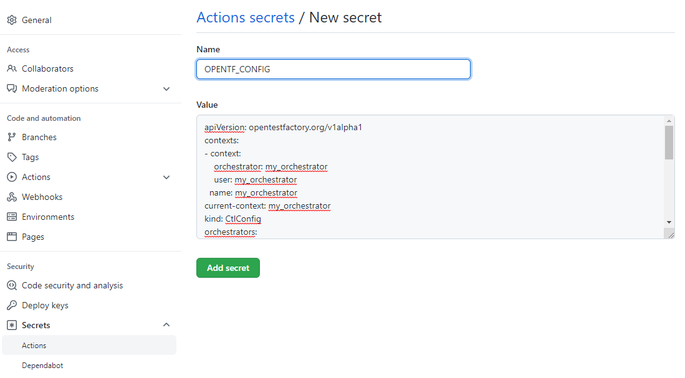
Task: Click the 'Security' section heading
Action: [x=21, y=267]
